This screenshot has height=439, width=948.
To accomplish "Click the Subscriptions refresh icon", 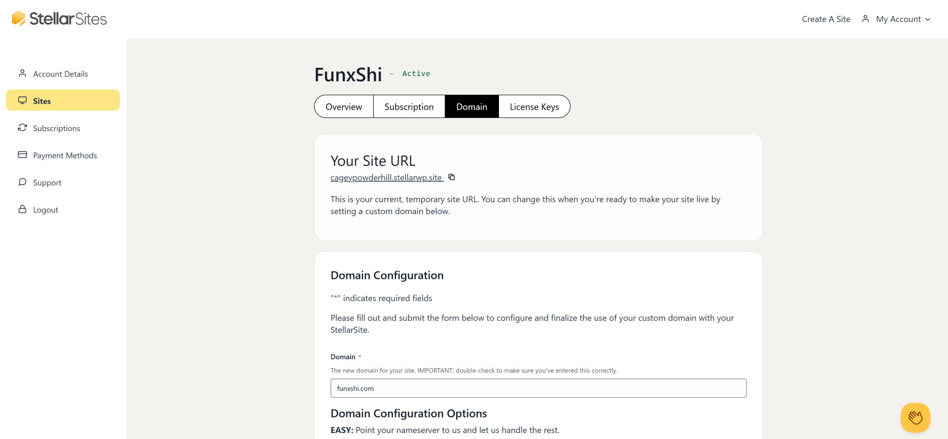I will 22,128.
